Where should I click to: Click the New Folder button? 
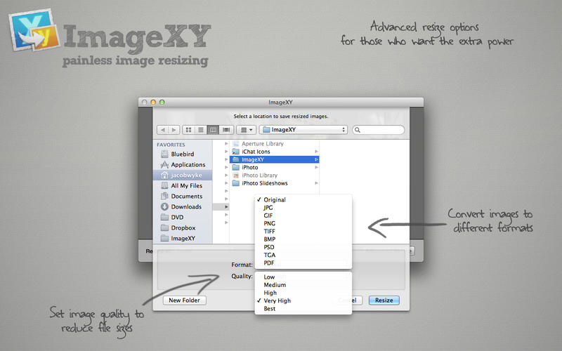185,300
